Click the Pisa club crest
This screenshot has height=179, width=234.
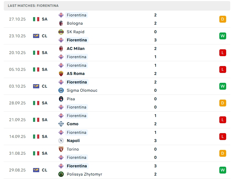tap(61, 99)
